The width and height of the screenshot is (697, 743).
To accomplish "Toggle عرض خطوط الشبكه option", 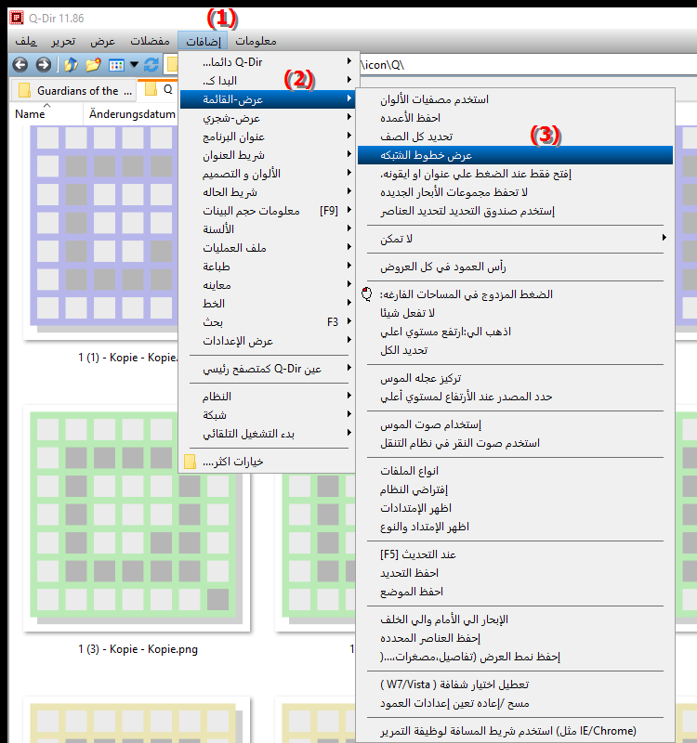I will tap(516, 155).
